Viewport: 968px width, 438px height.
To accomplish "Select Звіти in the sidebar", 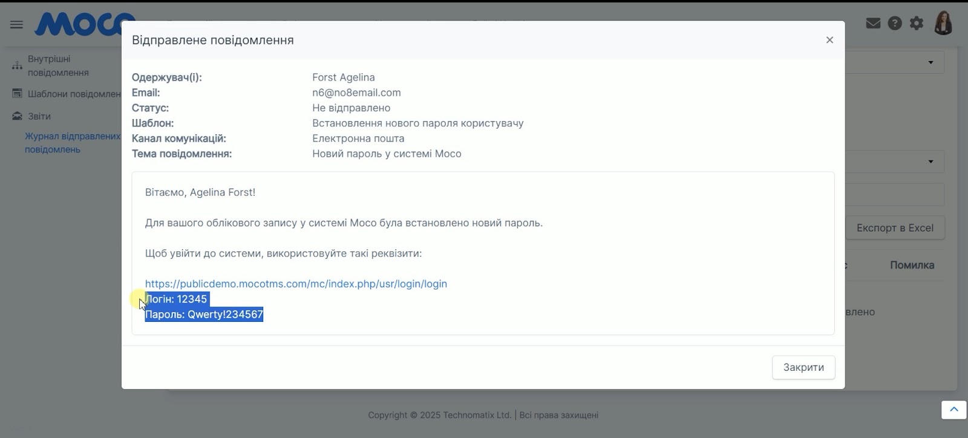I will pos(39,116).
